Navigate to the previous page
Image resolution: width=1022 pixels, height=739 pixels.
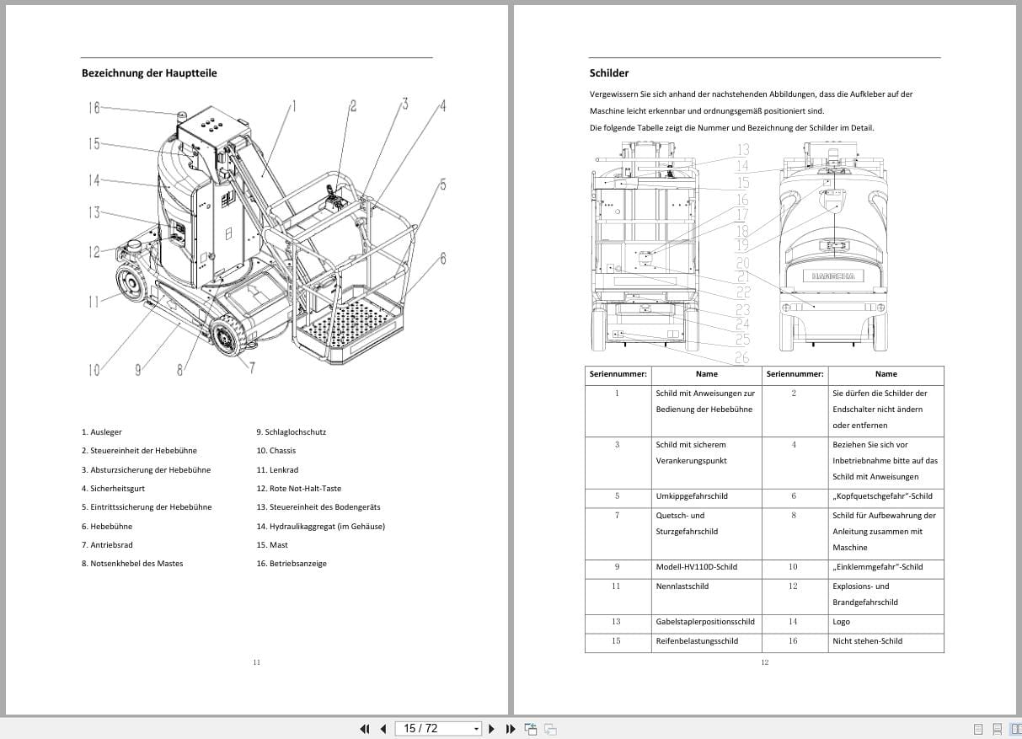point(383,728)
